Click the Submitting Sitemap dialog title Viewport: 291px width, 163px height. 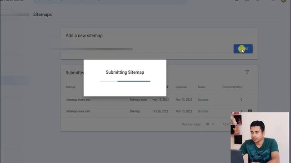point(125,72)
